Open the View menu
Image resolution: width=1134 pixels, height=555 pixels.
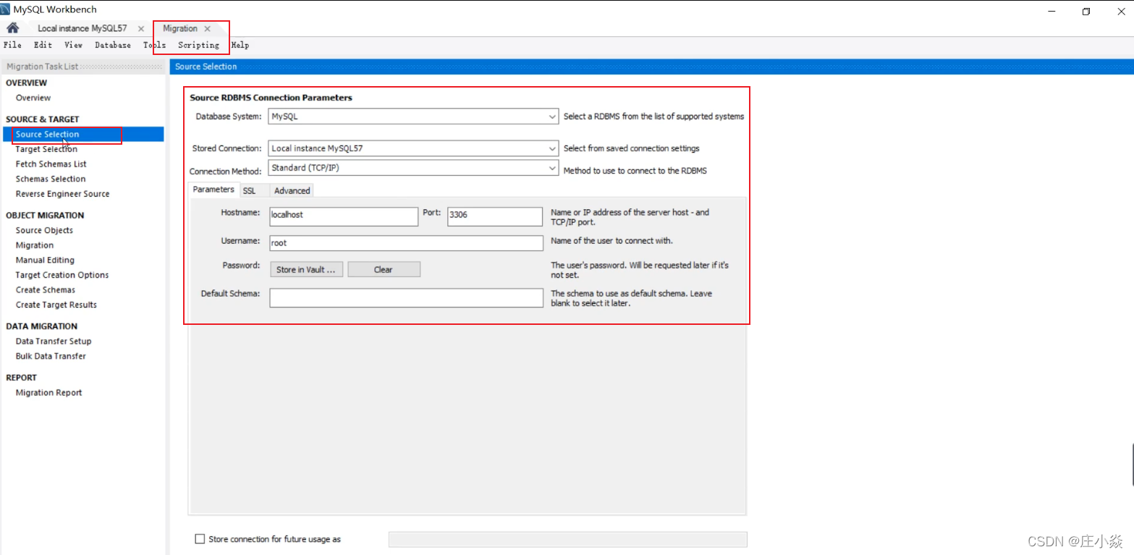click(x=73, y=45)
